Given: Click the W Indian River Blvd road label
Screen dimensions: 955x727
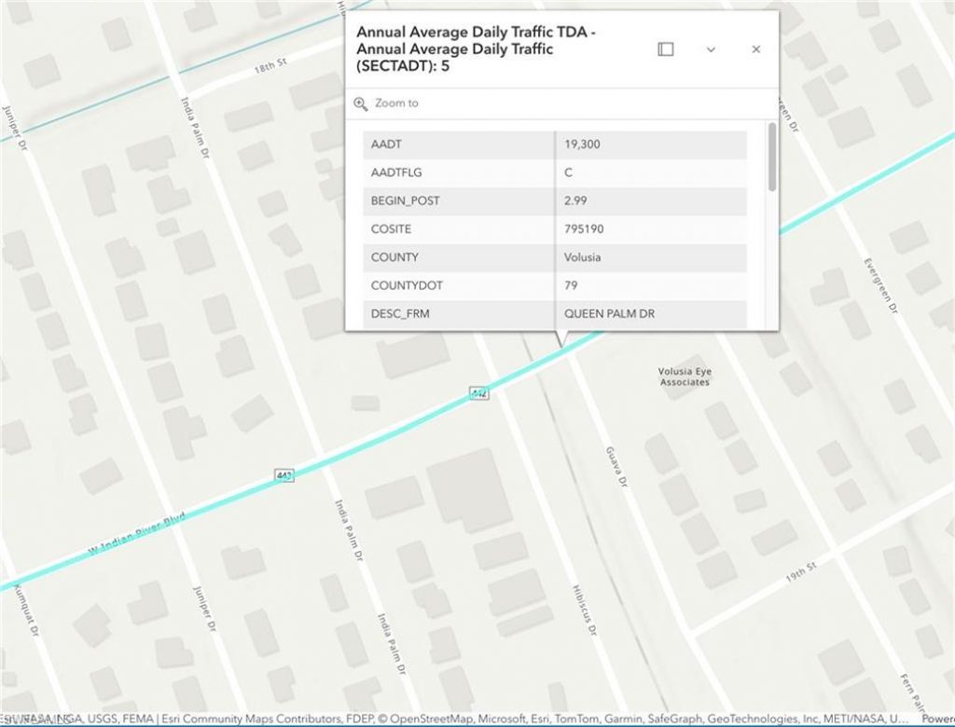Looking at the screenshot, I should click(x=137, y=533).
